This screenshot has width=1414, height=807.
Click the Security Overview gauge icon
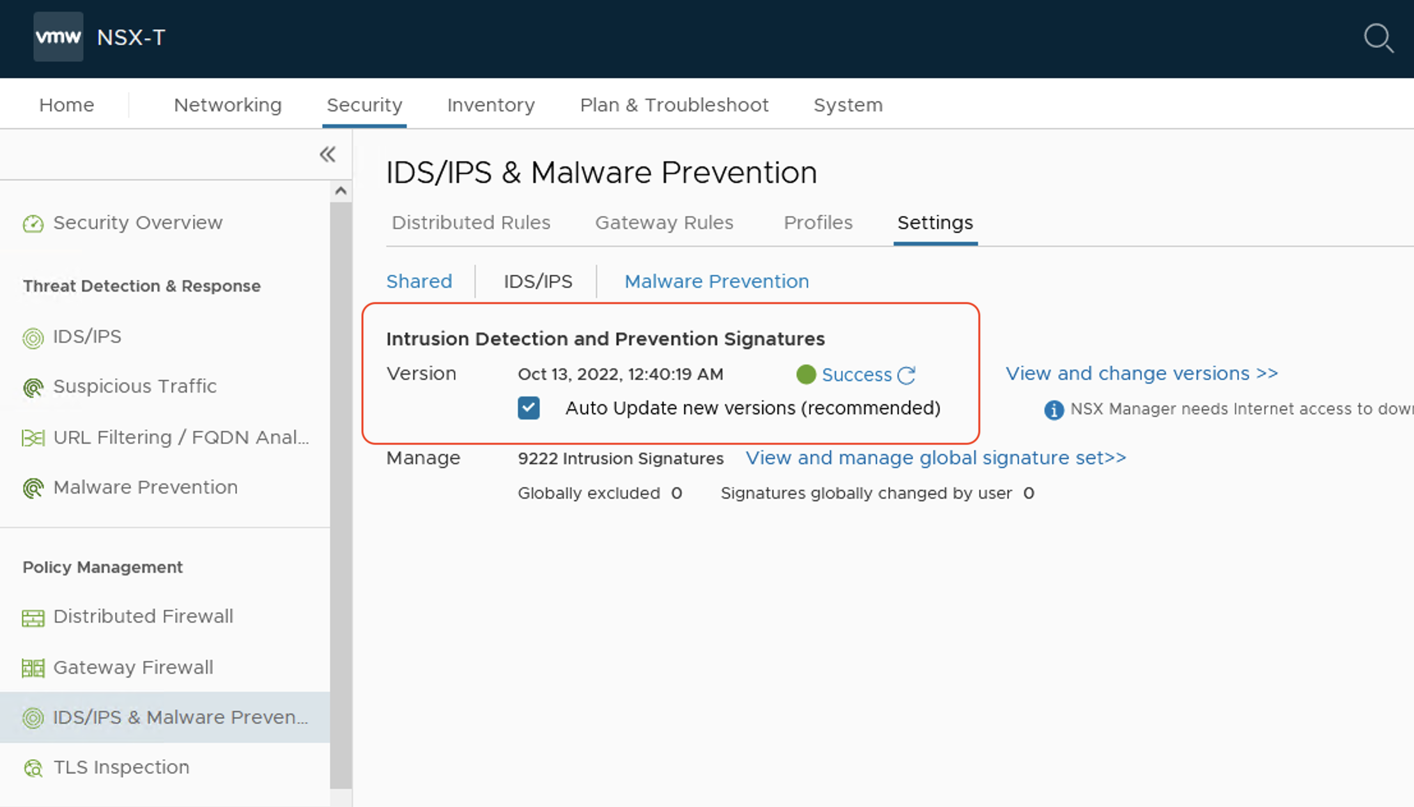pos(33,223)
